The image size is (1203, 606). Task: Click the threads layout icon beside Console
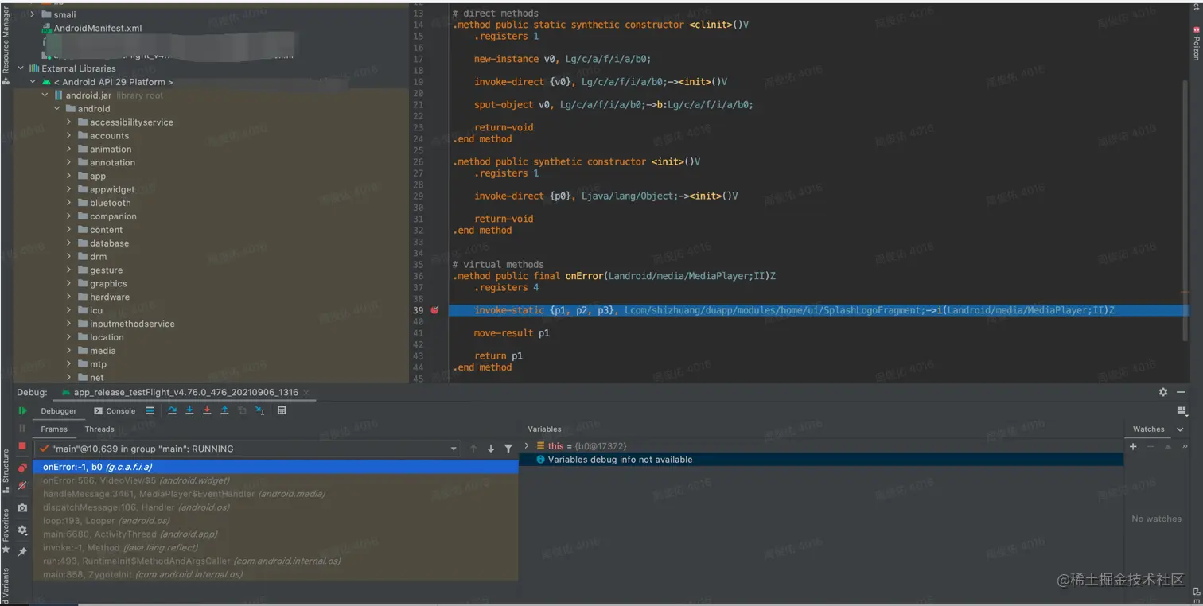[150, 410]
